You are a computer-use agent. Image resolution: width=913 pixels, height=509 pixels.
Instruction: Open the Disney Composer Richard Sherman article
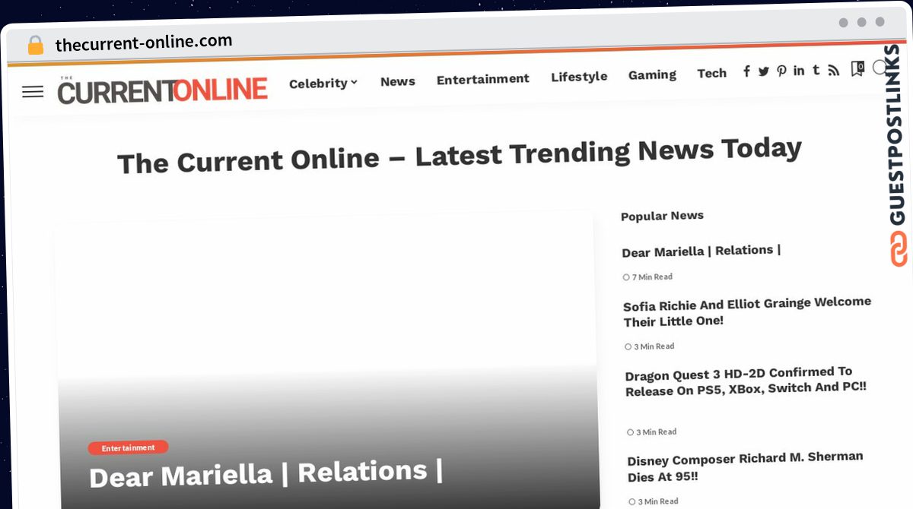[745, 467]
